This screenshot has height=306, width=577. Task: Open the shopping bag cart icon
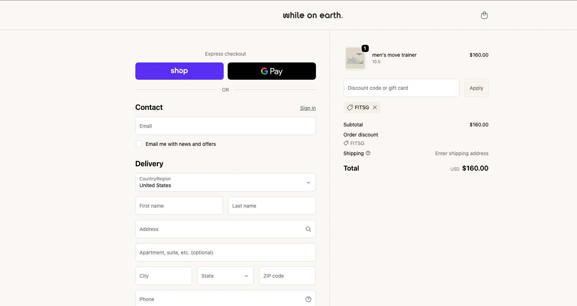[484, 15]
